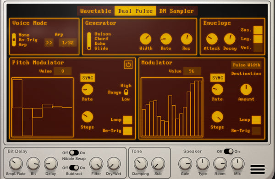Image resolution: width=275 pixels, height=179 pixels.
Task: Click the Pitch Modulator Rate knob
Action: click(88, 90)
